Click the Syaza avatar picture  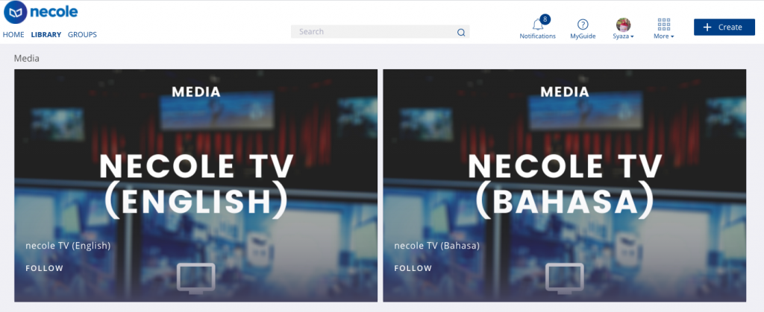point(623,25)
